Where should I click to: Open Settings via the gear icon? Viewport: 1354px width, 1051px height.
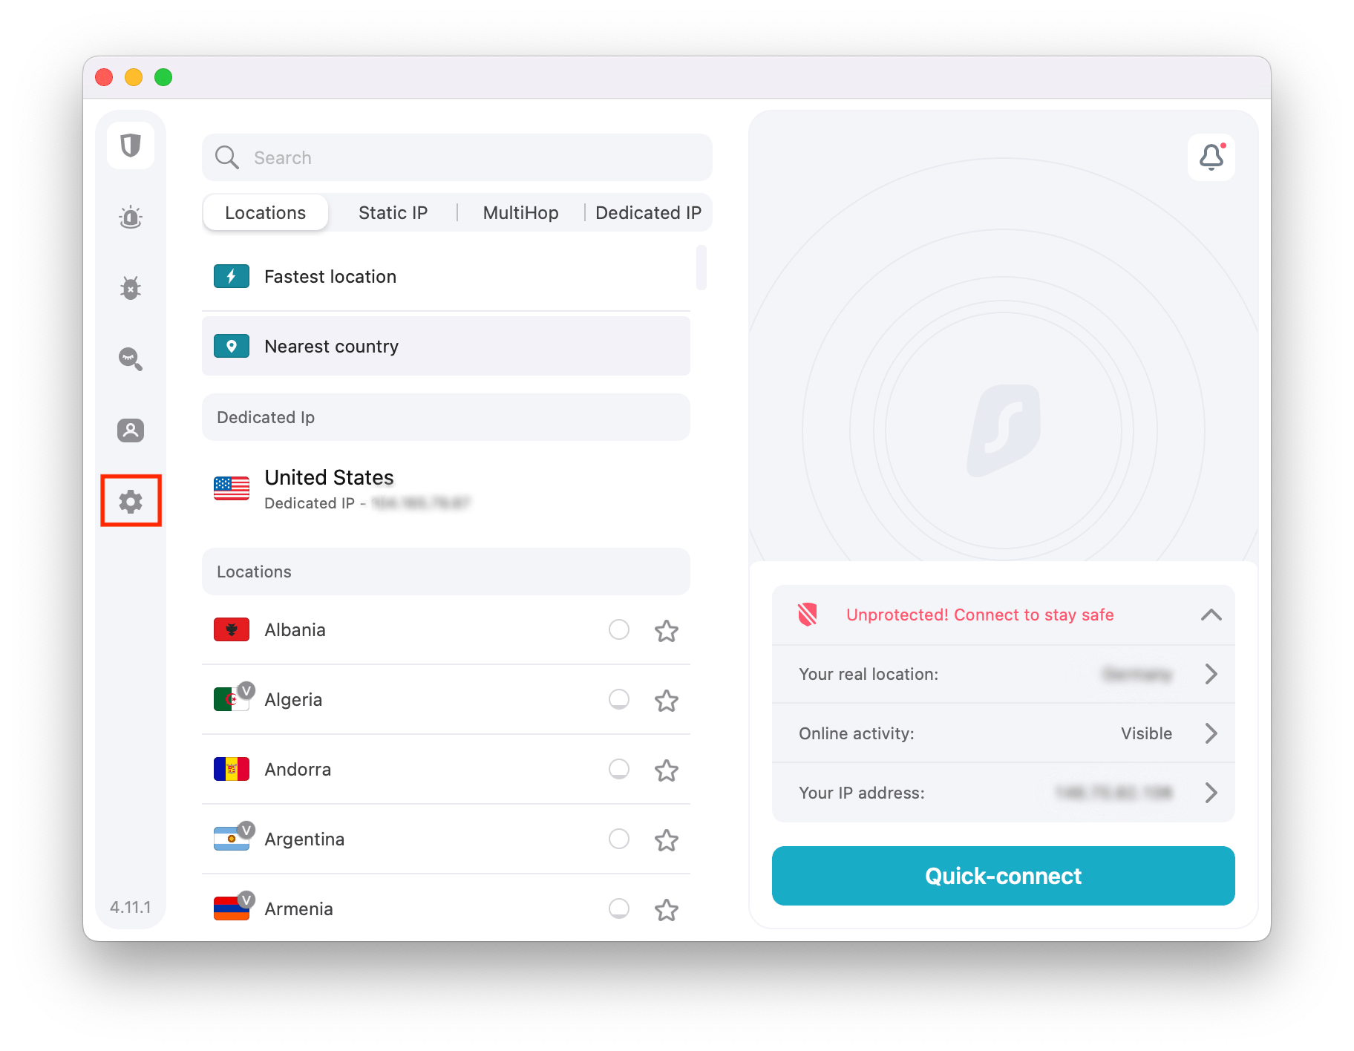click(x=131, y=501)
